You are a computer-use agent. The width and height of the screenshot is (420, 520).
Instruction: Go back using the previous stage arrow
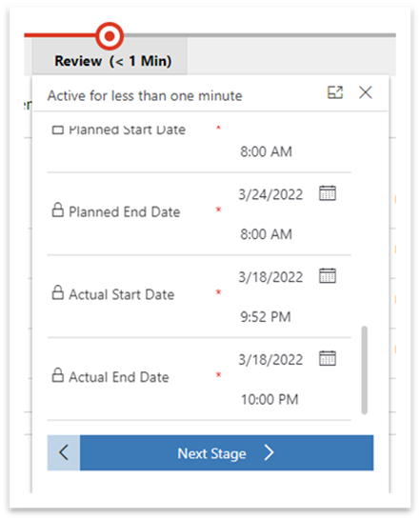pyautogui.click(x=64, y=453)
